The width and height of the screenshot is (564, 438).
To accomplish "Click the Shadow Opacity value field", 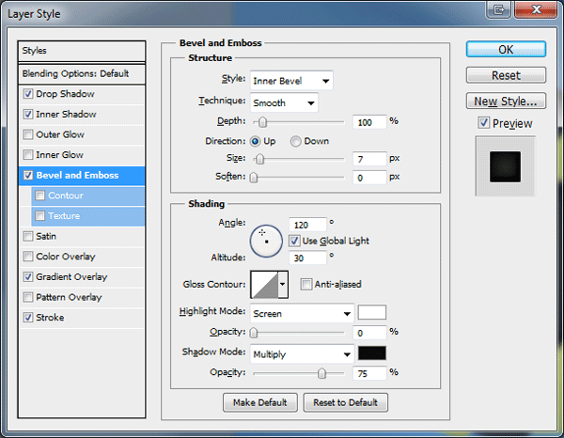I will point(369,374).
